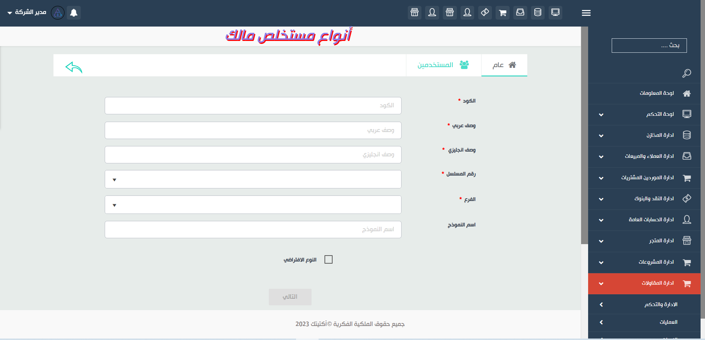Switch to the المستخدمين tab
Image resolution: width=705 pixels, height=340 pixels.
pyautogui.click(x=444, y=65)
